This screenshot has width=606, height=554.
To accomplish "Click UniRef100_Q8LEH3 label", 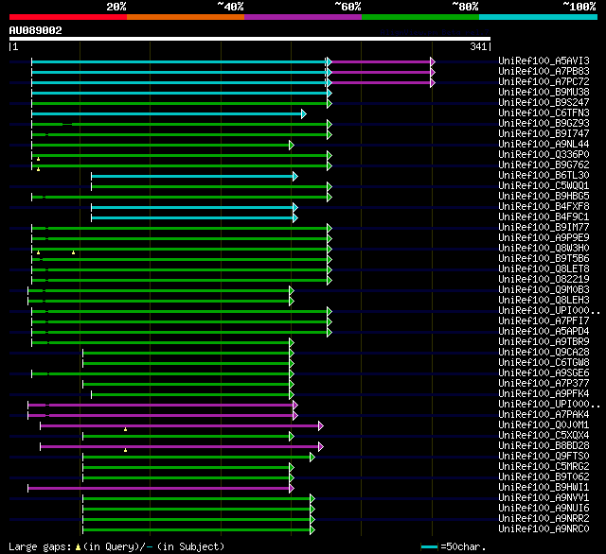I will coord(544,301).
